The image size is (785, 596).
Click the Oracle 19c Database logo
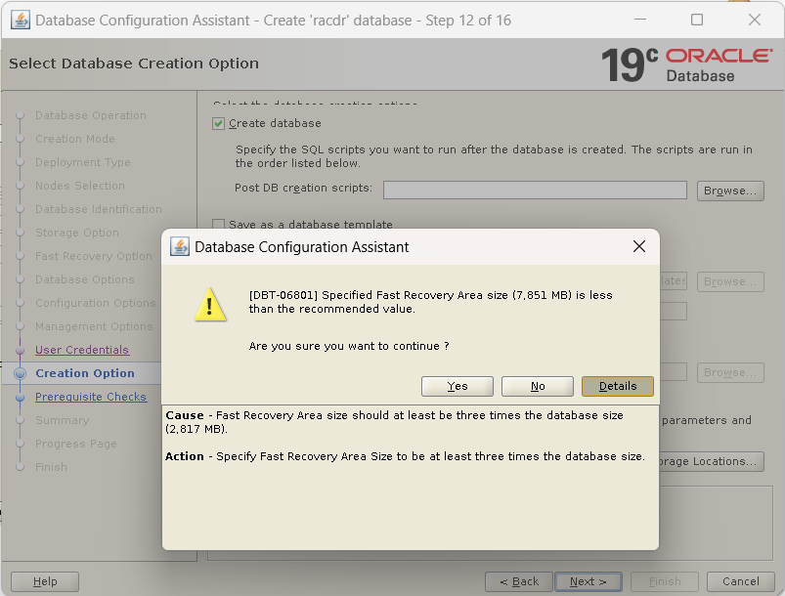686,64
